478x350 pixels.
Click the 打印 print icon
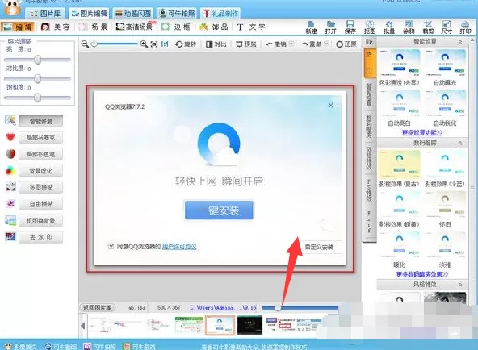pos(465,27)
